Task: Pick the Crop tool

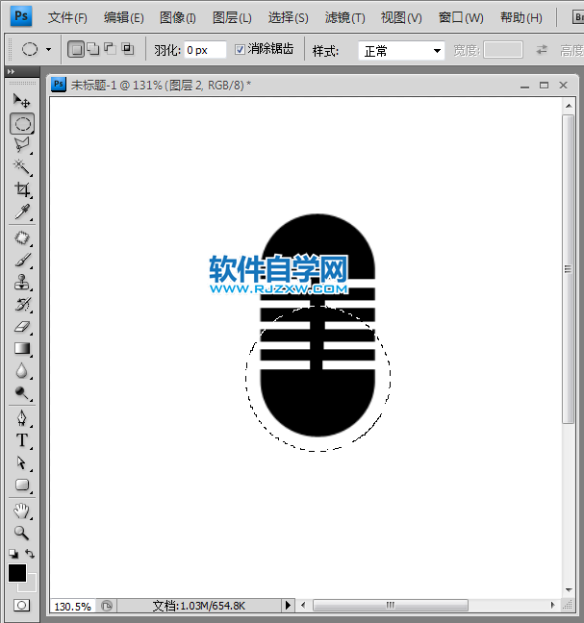Action: tap(22, 190)
